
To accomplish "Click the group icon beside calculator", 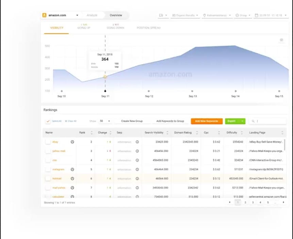I will pos(72,197).
